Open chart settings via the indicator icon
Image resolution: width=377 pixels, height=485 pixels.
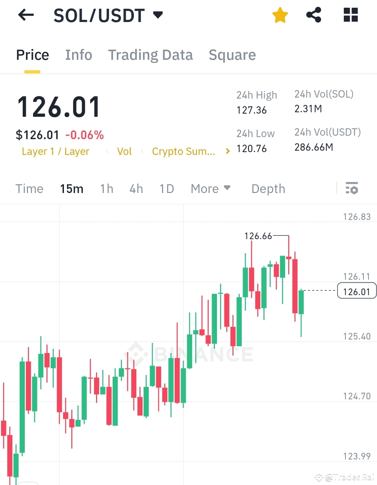[352, 188]
